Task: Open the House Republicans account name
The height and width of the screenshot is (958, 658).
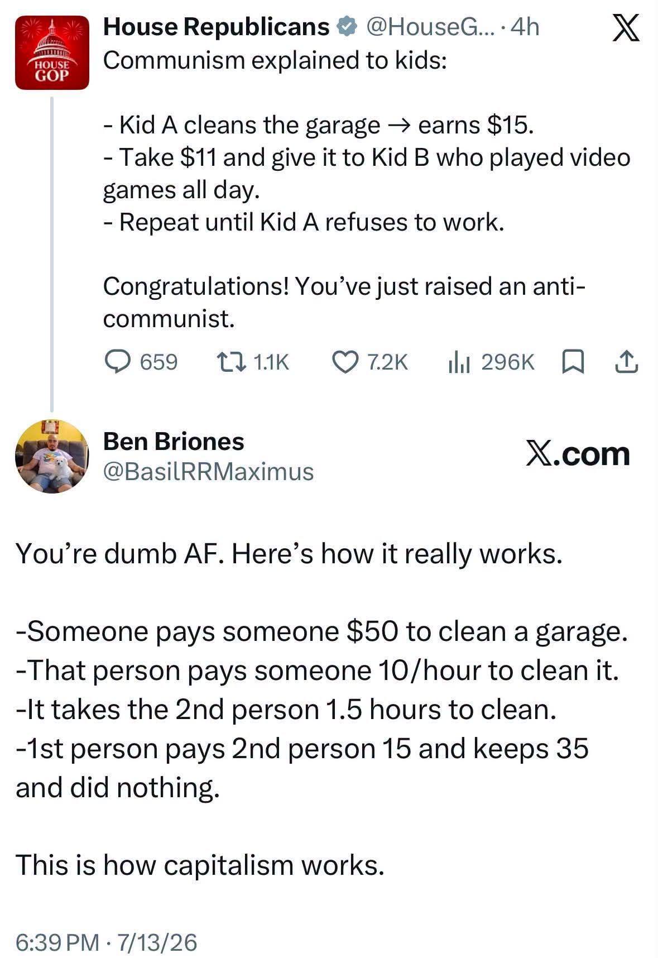Action: [217, 27]
